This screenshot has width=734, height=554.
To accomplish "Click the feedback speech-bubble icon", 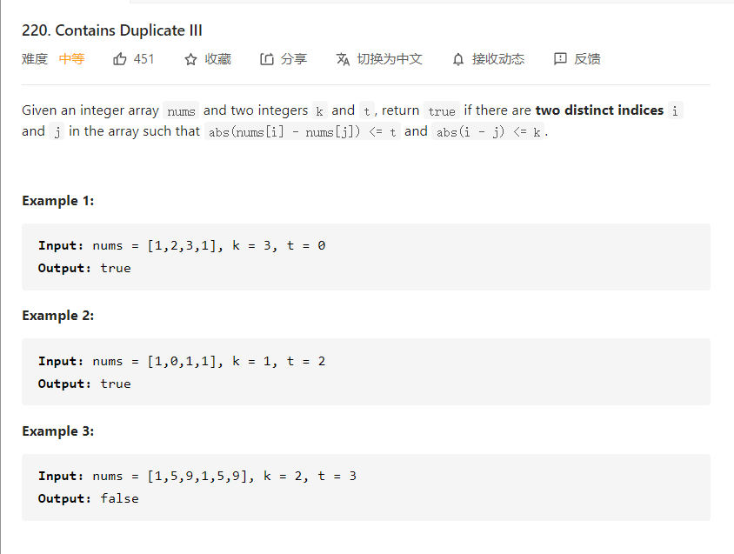I will pos(560,59).
